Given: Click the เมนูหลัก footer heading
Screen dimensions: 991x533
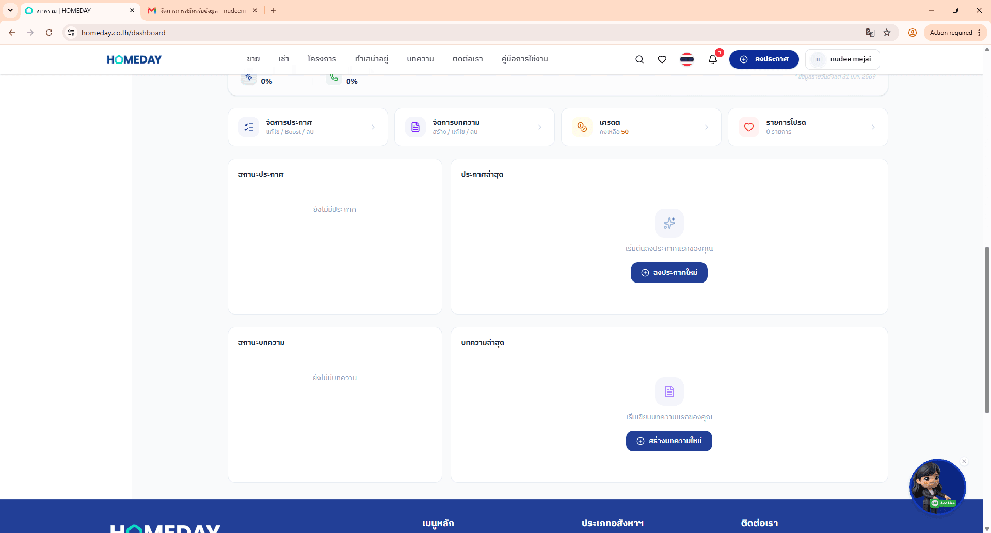Looking at the screenshot, I should (x=438, y=523).
